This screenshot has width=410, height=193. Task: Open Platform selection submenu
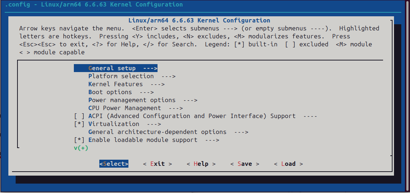click(132, 76)
